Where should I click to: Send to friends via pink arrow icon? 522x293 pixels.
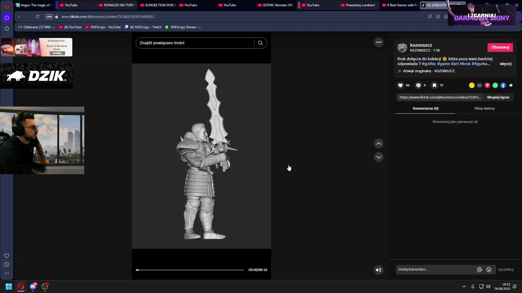click(487, 85)
